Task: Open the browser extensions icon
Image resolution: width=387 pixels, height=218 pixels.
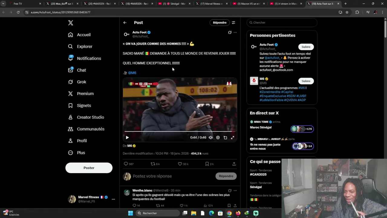Action: click(x=357, y=12)
